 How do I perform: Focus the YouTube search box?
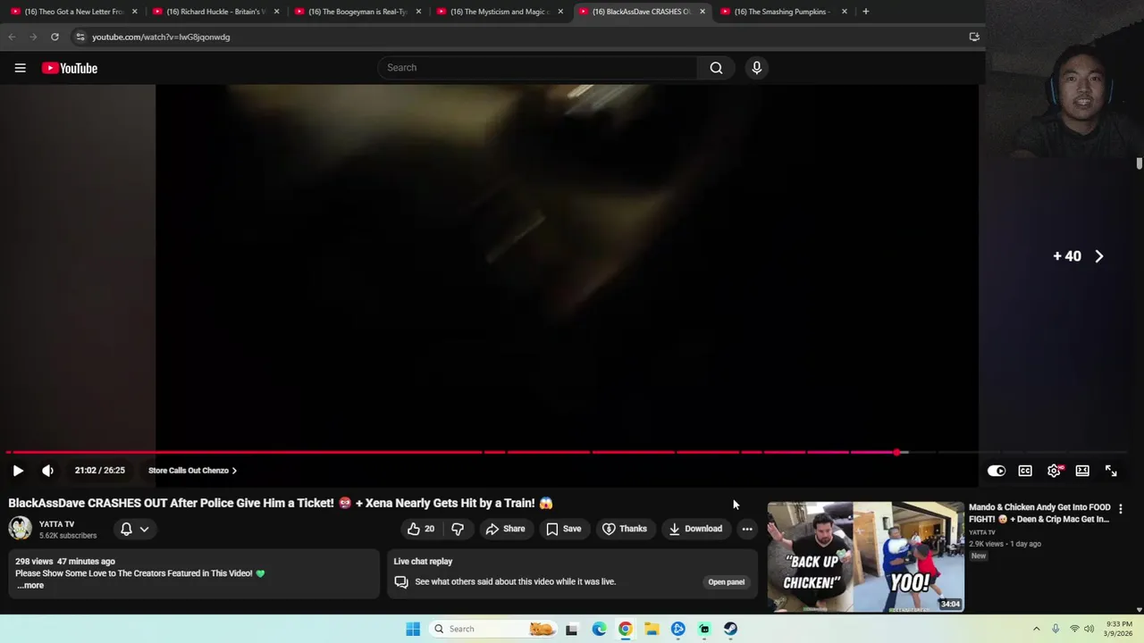(536, 68)
